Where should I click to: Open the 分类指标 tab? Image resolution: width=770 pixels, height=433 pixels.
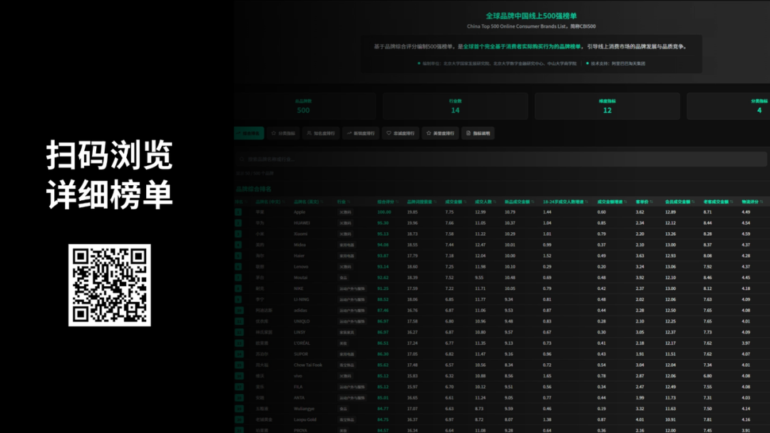click(x=283, y=133)
